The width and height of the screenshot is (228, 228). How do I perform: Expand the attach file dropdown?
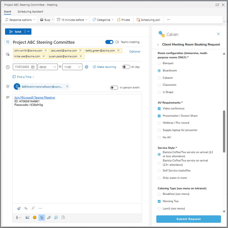(20, 218)
